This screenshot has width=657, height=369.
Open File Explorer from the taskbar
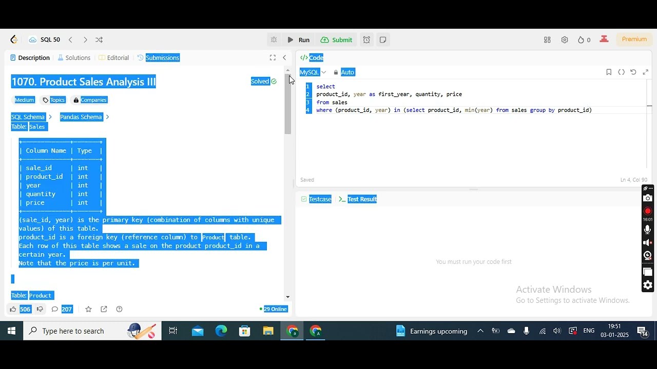point(268,331)
